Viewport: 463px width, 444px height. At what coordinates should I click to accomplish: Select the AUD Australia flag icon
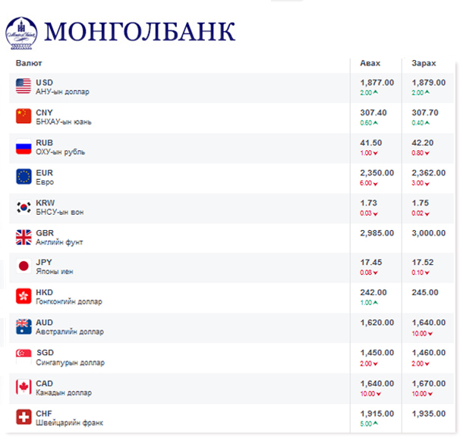point(23,327)
